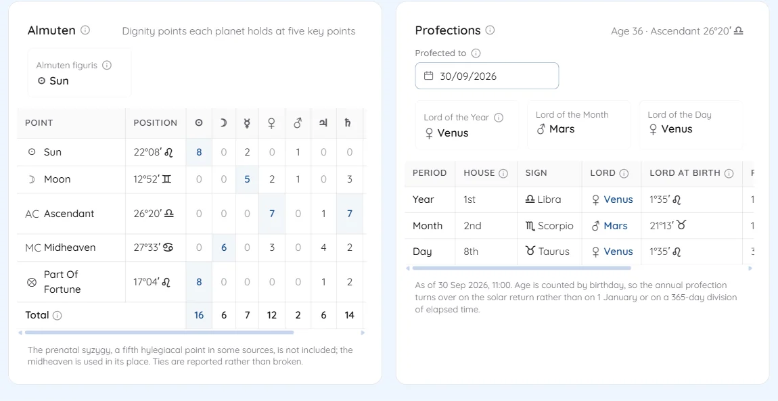Click the info icon in HOUSE column header
778x401 pixels.
tap(503, 173)
